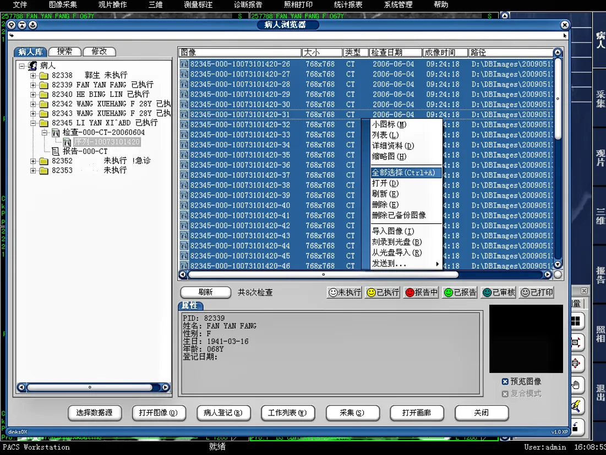The image size is (606, 455).
Task: Expand 82340 HE BING LIN node
Action: click(33, 94)
